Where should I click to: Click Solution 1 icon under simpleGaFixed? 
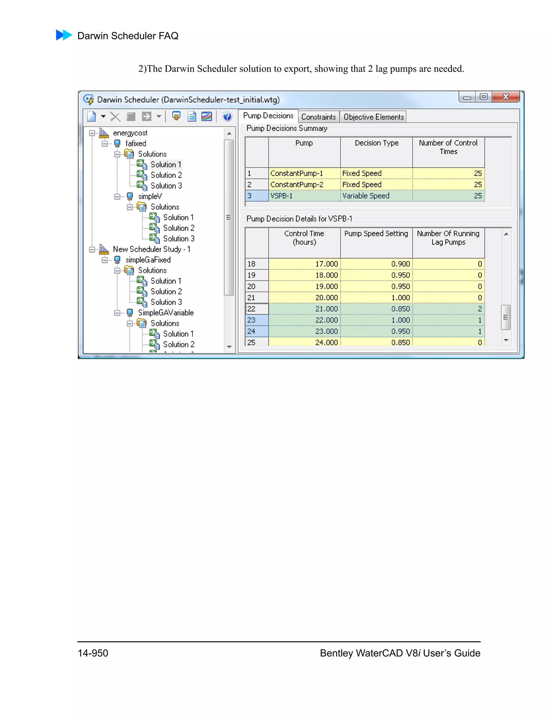[142, 281]
